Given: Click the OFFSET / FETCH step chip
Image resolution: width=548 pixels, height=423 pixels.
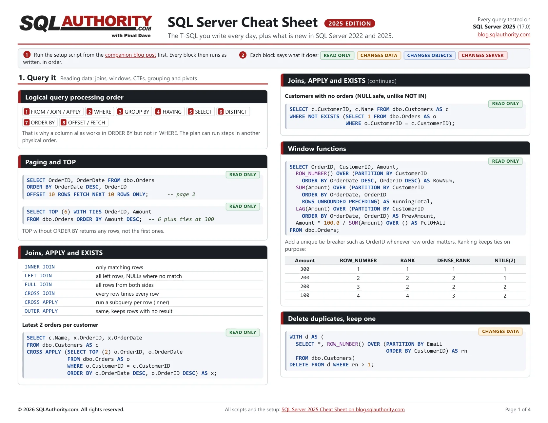Looking at the screenshot, I should [x=84, y=122].
